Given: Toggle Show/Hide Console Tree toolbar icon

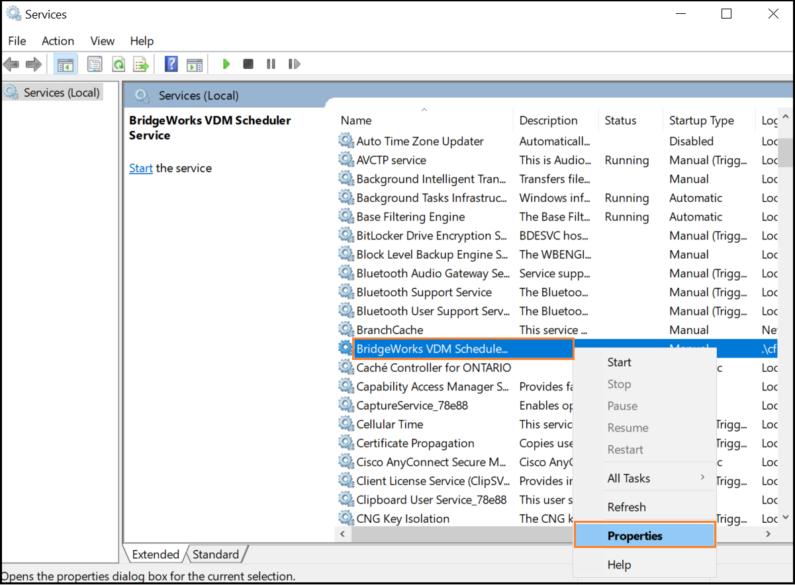Looking at the screenshot, I should tap(65, 64).
